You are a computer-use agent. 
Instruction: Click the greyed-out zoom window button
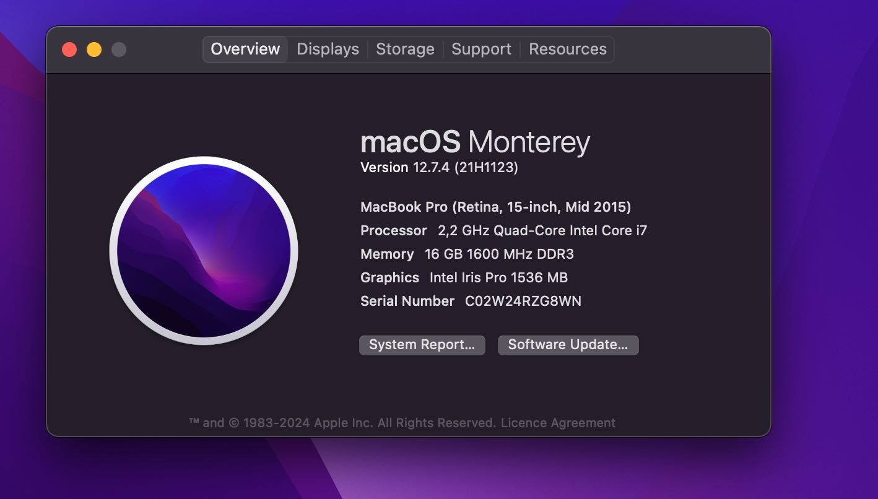pos(119,50)
